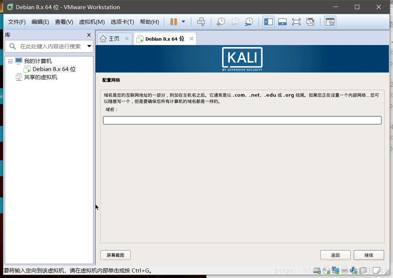This screenshot has height=278, width=393.
Task: Open the 查看(V) menu
Action: click(x=64, y=22)
